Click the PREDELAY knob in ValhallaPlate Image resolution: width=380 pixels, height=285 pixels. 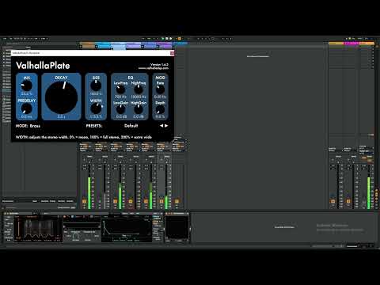[27, 108]
